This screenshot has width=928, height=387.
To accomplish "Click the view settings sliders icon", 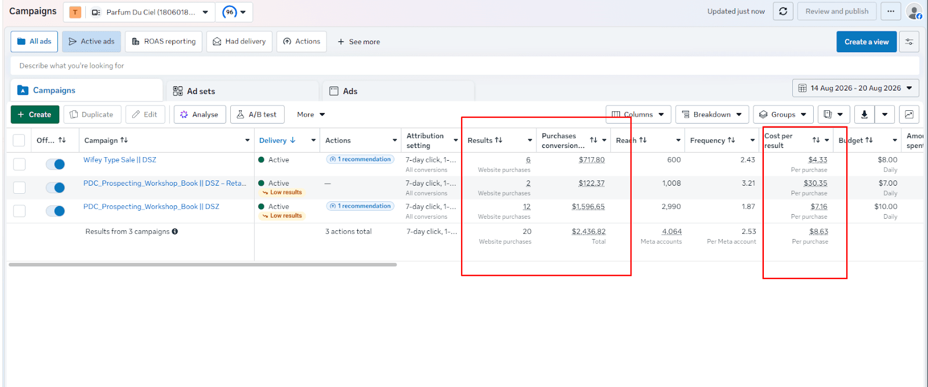I will [909, 42].
